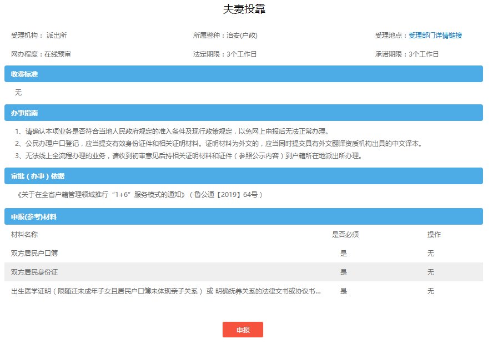Click the 网办程度 在线预审 text
This screenshot has height=344, width=493.
[41, 54]
